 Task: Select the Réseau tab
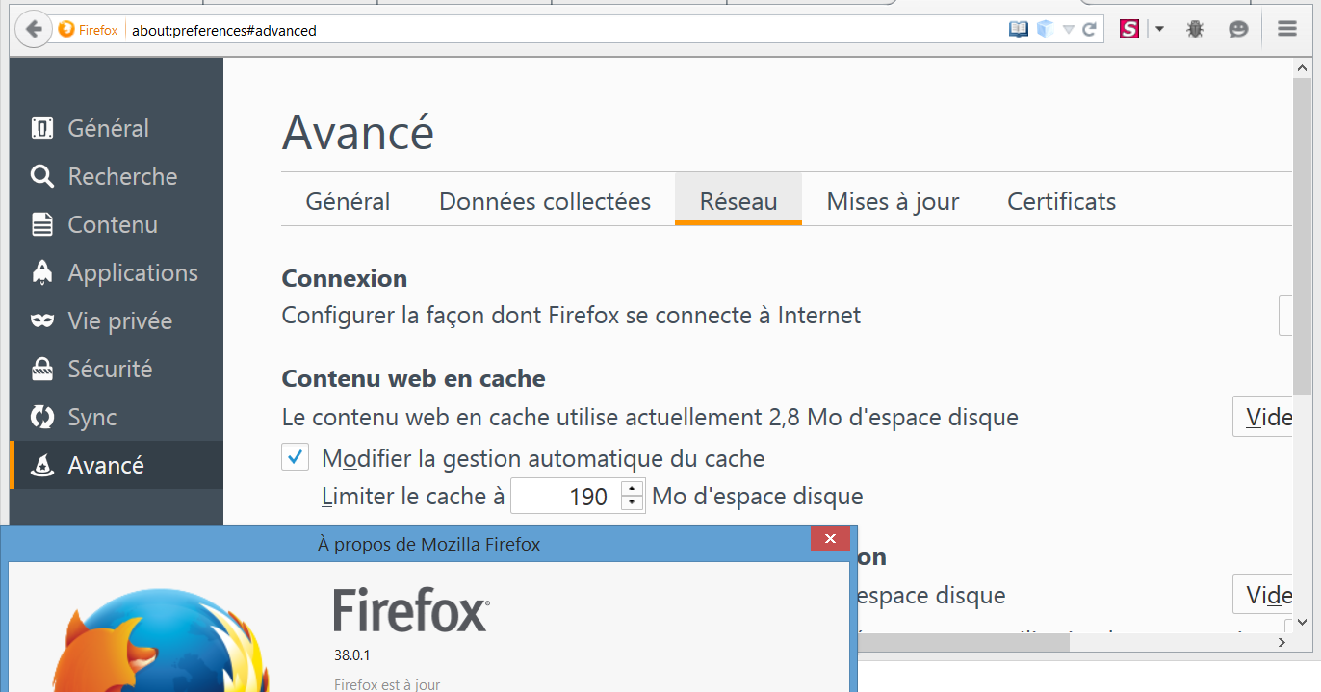point(738,199)
